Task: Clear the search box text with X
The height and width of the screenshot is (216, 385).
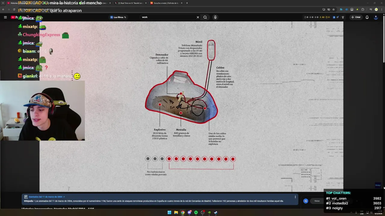Action: [x=198, y=17]
